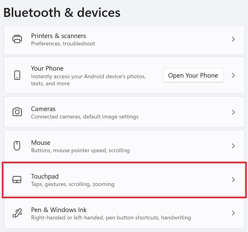This screenshot has width=248, height=232.
Task: Click the touchpad icon
Action: click(17, 180)
